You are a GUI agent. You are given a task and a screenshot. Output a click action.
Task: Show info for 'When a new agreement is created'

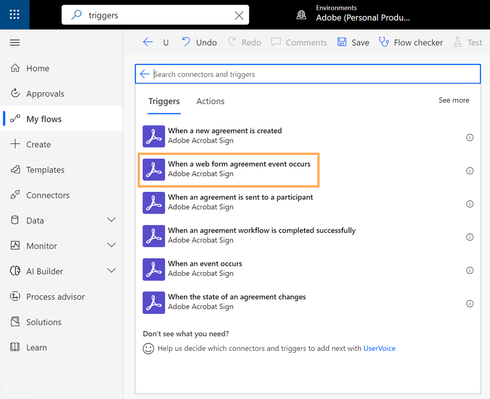(470, 138)
